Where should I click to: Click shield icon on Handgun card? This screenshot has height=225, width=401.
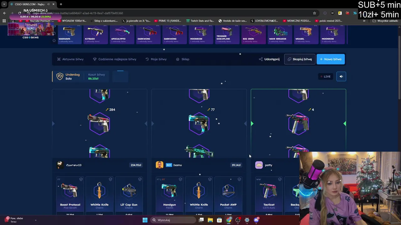180,179
